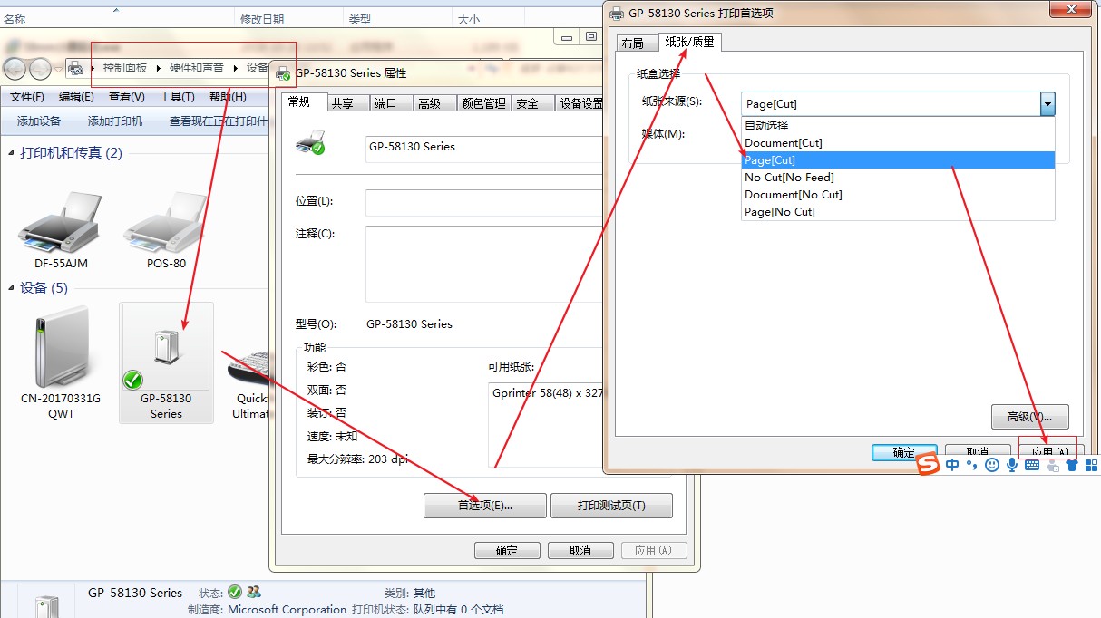Click the Sogou input method logo
This screenshot has width=1101, height=618.
point(927,465)
